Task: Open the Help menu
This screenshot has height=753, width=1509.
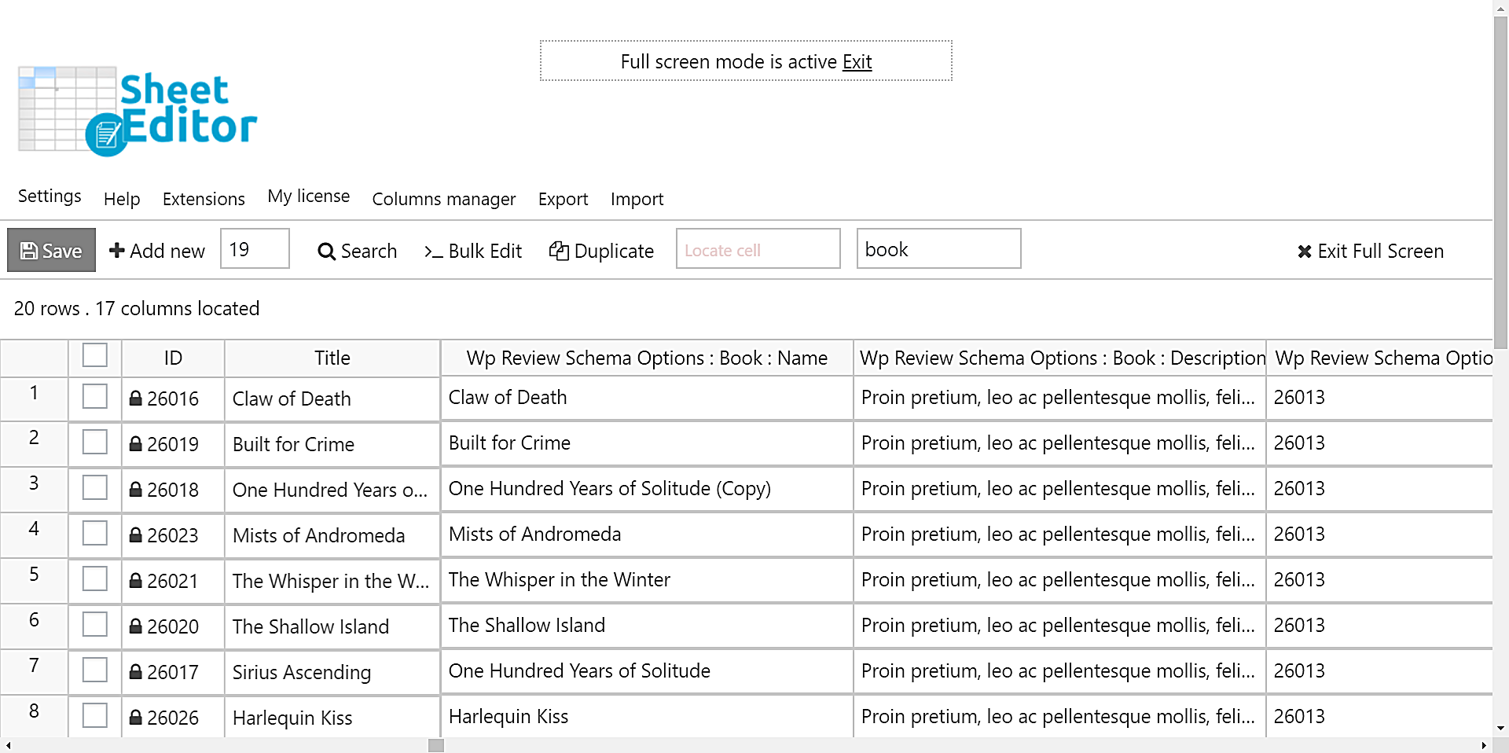Action: [x=122, y=199]
